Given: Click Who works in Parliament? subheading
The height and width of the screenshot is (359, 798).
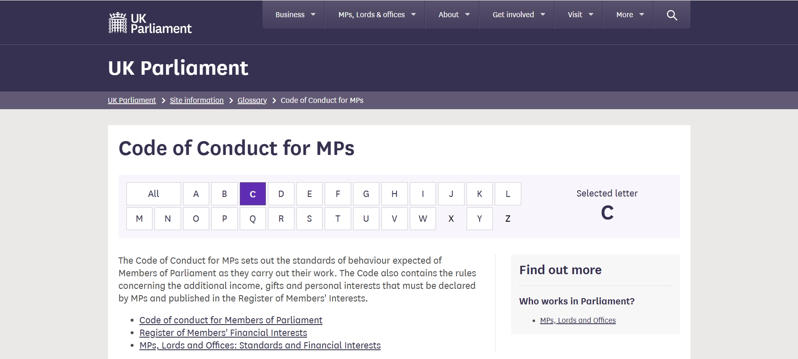Looking at the screenshot, I should [x=577, y=301].
